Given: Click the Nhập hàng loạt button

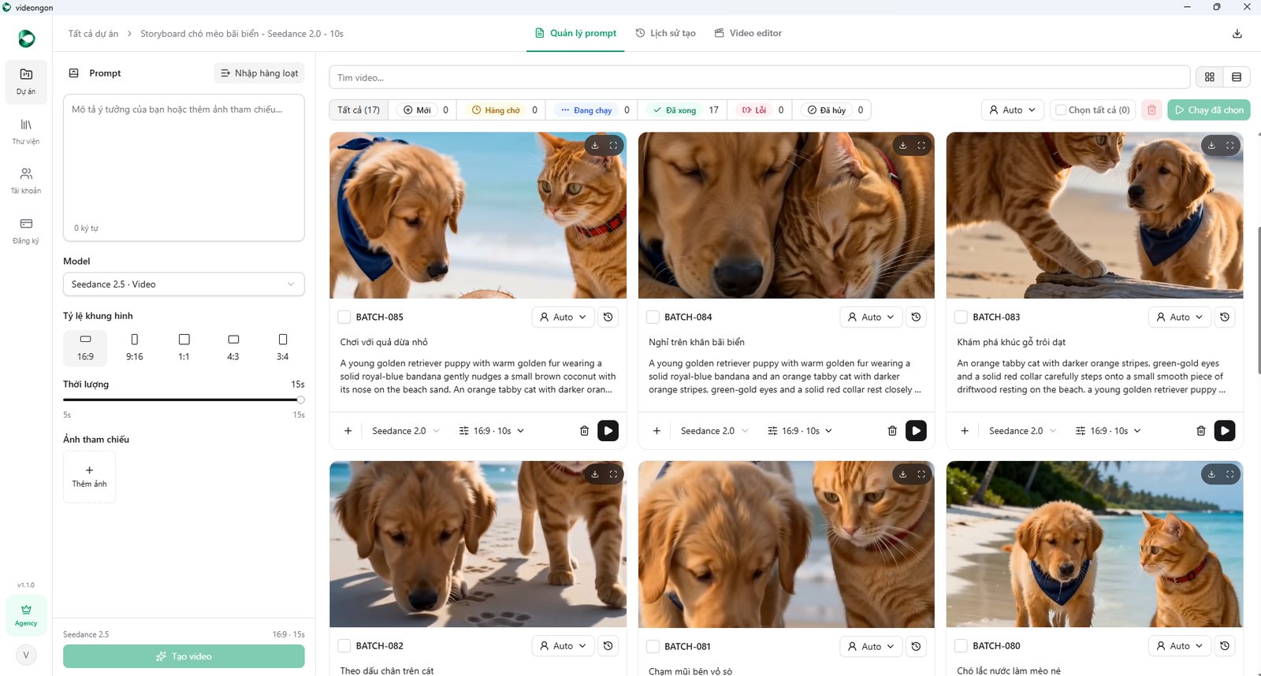Looking at the screenshot, I should (259, 73).
